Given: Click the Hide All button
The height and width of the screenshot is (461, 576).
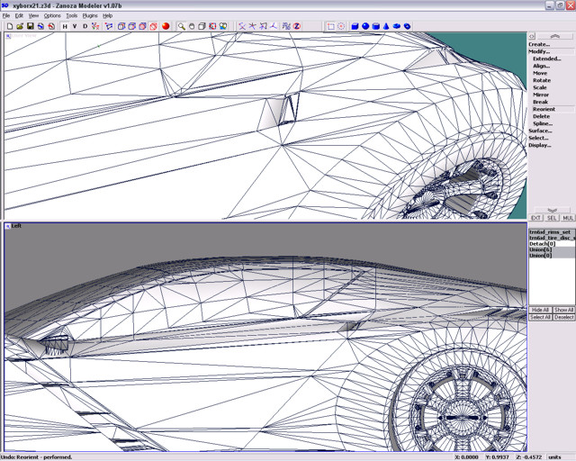Looking at the screenshot, I should [540, 310].
